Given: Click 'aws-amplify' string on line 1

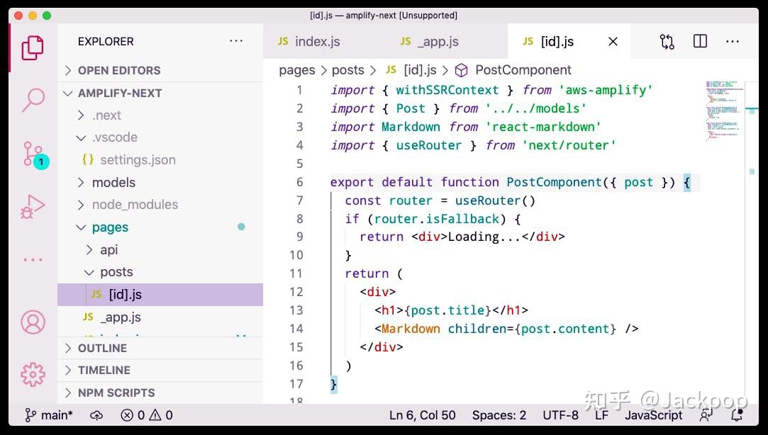Looking at the screenshot, I should [606, 90].
